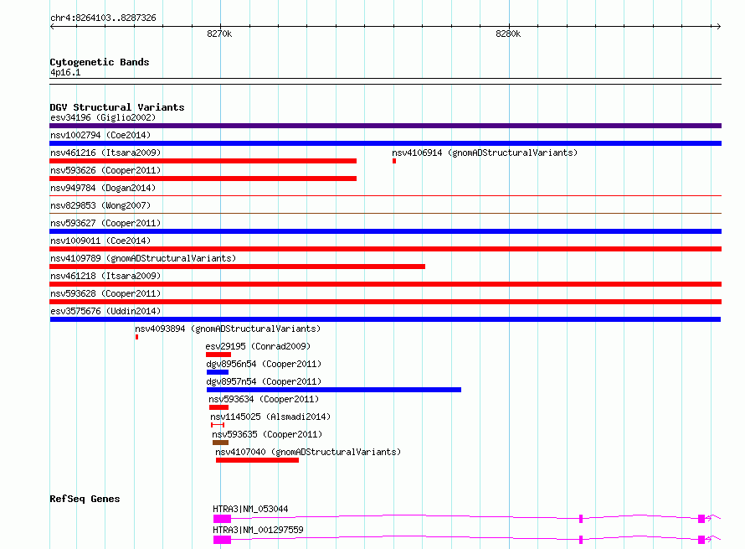Click the short blue dgv8956n54 bar
745x549 pixels.
coord(218,372)
